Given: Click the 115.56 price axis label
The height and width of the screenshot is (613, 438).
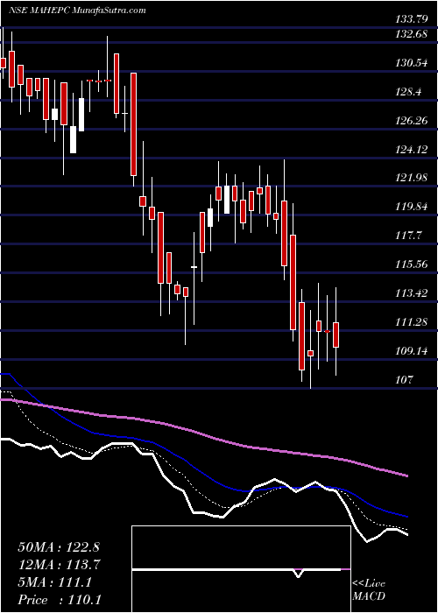Looking at the screenshot, I should [412, 264].
